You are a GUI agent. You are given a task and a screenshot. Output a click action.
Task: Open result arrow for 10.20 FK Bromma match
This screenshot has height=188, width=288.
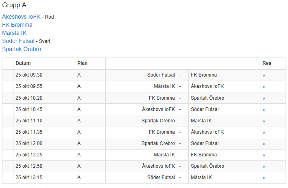pos(264,98)
